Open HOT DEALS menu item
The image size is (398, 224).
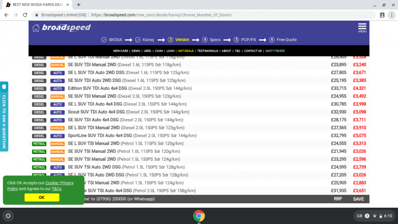[185, 51]
